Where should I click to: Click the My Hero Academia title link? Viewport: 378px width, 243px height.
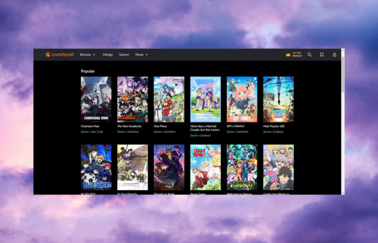(129, 126)
